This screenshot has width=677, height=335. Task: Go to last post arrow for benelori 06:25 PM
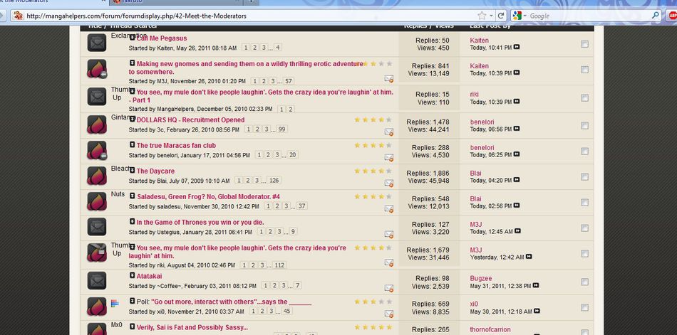[517, 154]
